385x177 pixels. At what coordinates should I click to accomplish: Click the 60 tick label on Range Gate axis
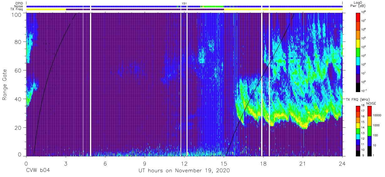[18, 70]
